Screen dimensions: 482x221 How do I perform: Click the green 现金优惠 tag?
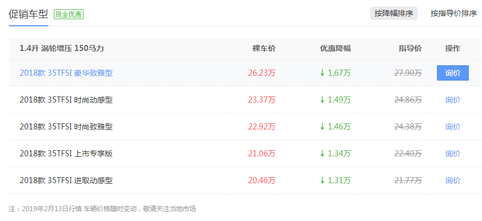click(x=69, y=14)
